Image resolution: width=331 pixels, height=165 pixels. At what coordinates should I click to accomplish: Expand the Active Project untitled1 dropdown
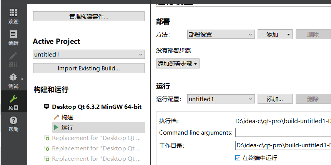click(x=89, y=54)
